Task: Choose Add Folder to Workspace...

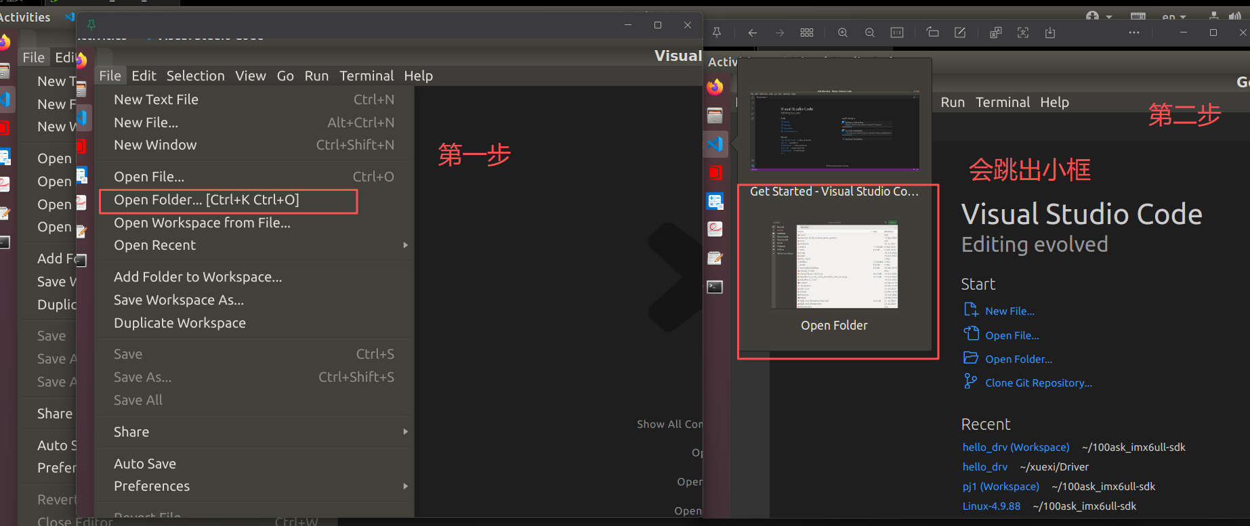Action: coord(254,277)
